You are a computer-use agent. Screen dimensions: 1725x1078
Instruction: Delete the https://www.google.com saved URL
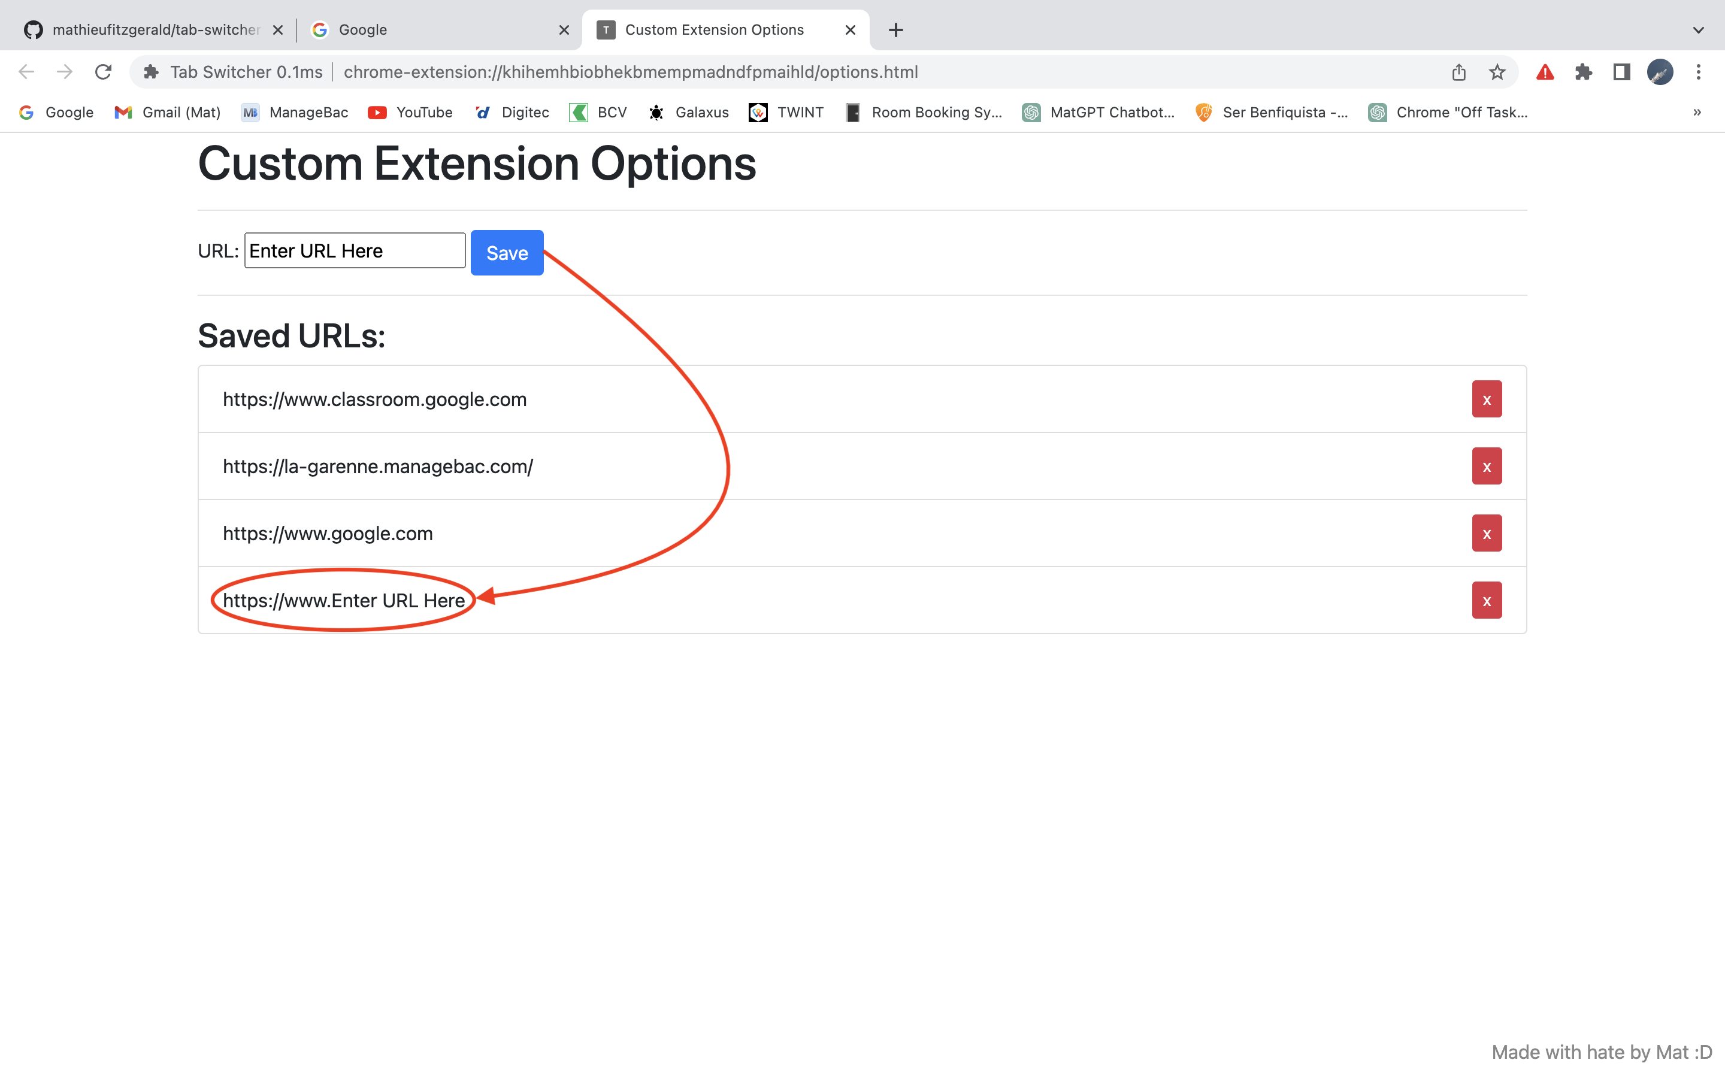pyautogui.click(x=1486, y=532)
